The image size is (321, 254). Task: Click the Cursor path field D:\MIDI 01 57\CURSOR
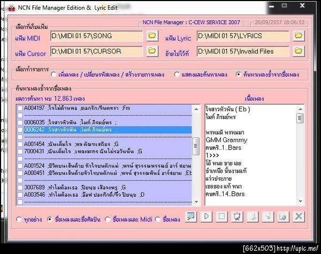click(96, 51)
